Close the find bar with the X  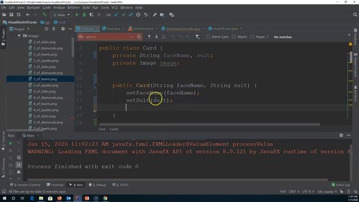pos(349,35)
